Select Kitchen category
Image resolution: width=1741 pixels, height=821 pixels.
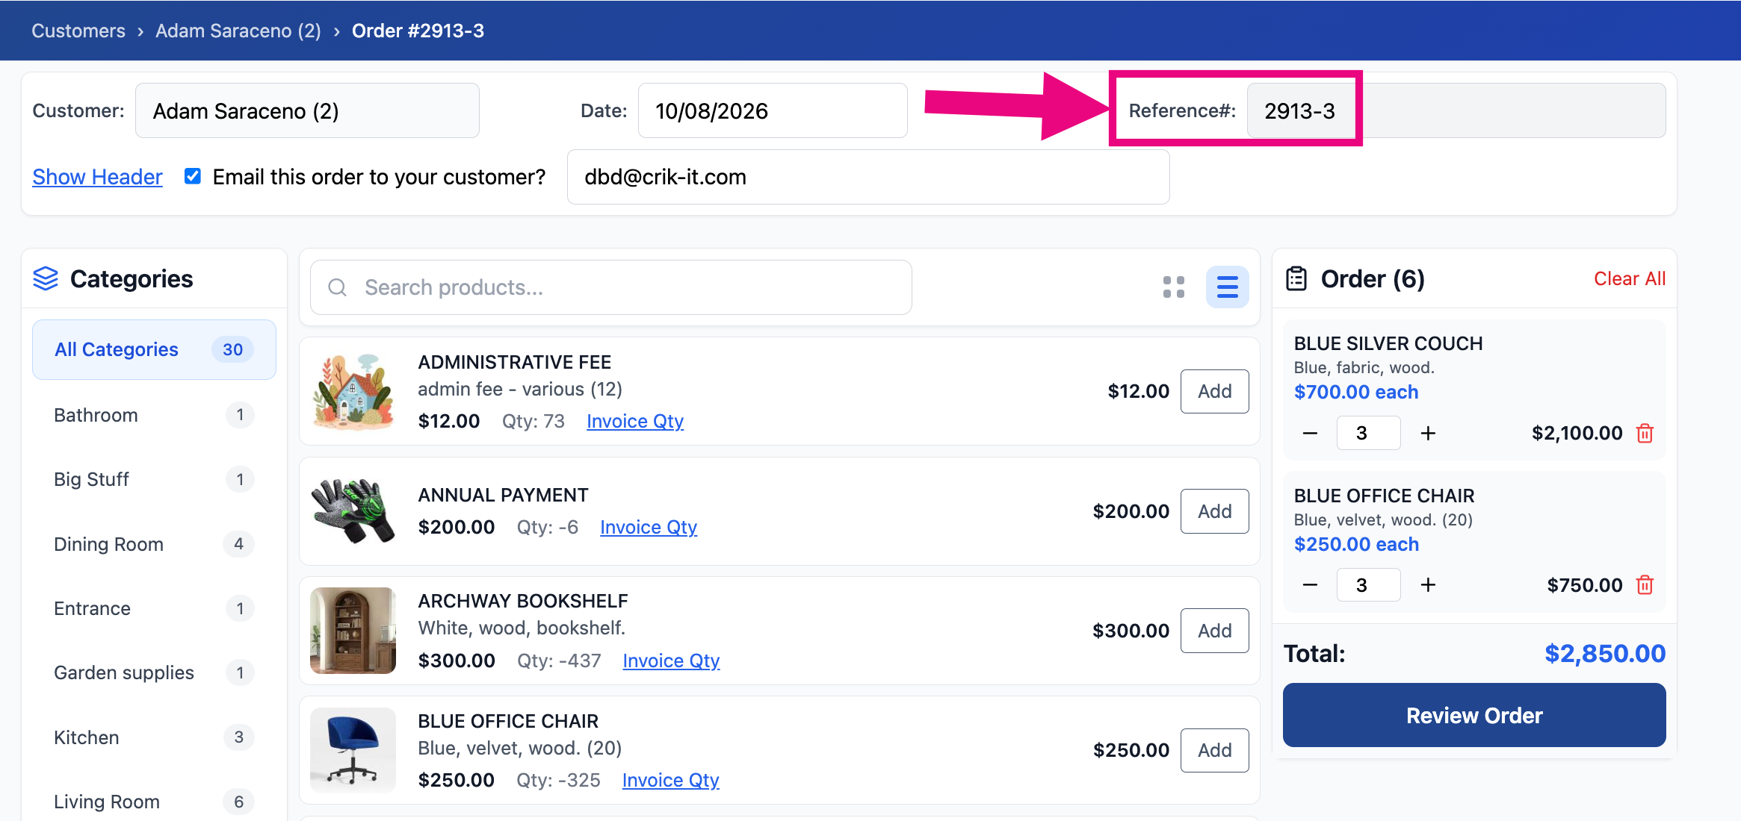coord(154,737)
